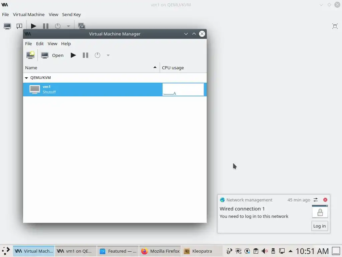
Task: Show hardware details info icon in vm1 window
Action: [19, 26]
